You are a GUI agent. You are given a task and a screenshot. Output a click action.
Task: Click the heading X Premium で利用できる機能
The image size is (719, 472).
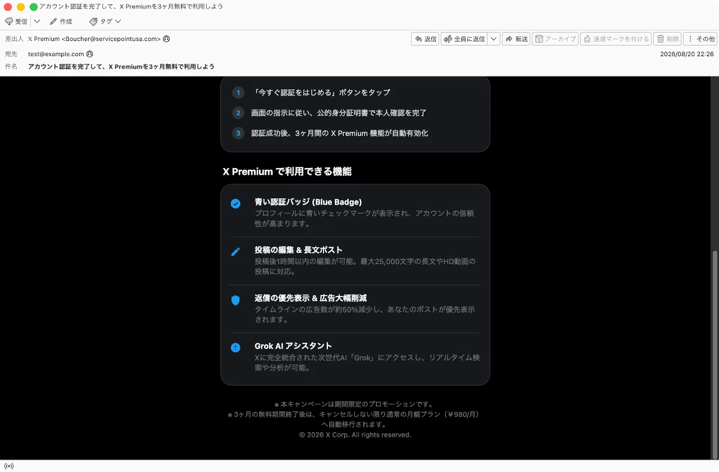(287, 171)
